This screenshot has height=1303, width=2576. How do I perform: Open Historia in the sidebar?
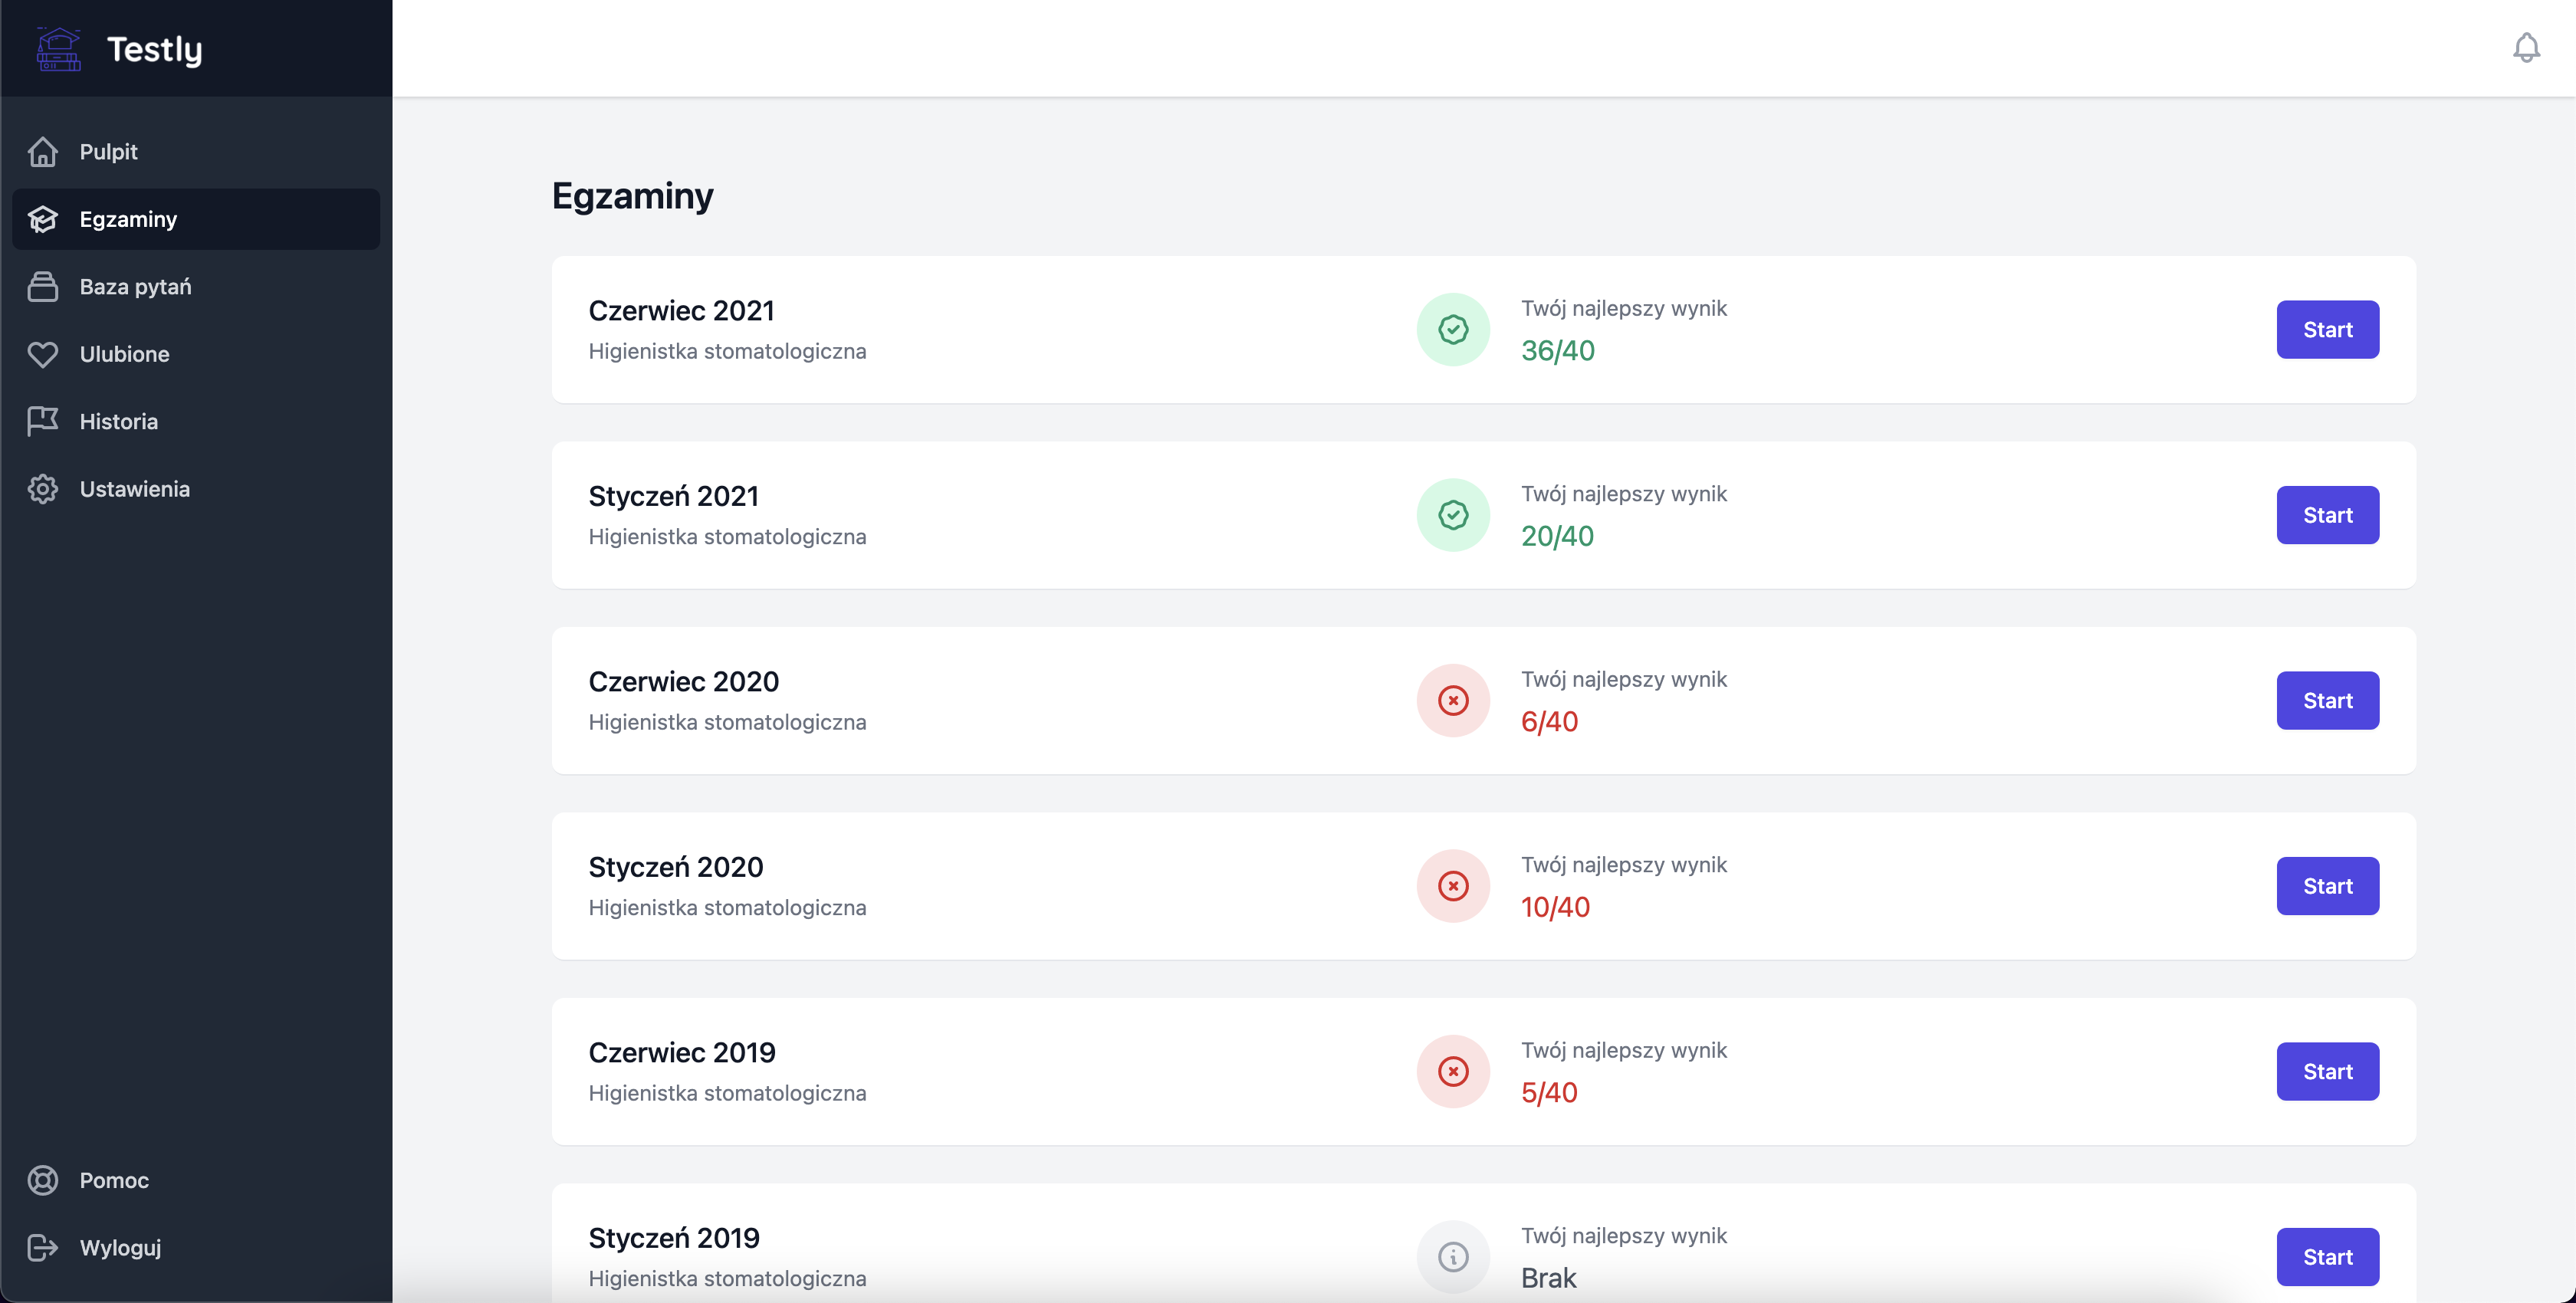(196, 421)
